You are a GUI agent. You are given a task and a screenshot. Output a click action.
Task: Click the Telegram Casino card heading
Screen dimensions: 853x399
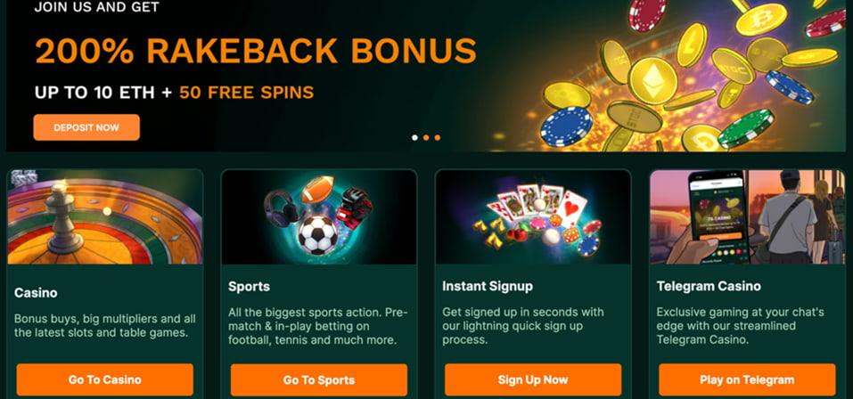pos(709,286)
